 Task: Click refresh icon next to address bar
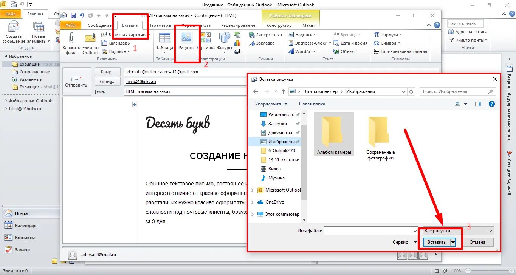pos(412,91)
